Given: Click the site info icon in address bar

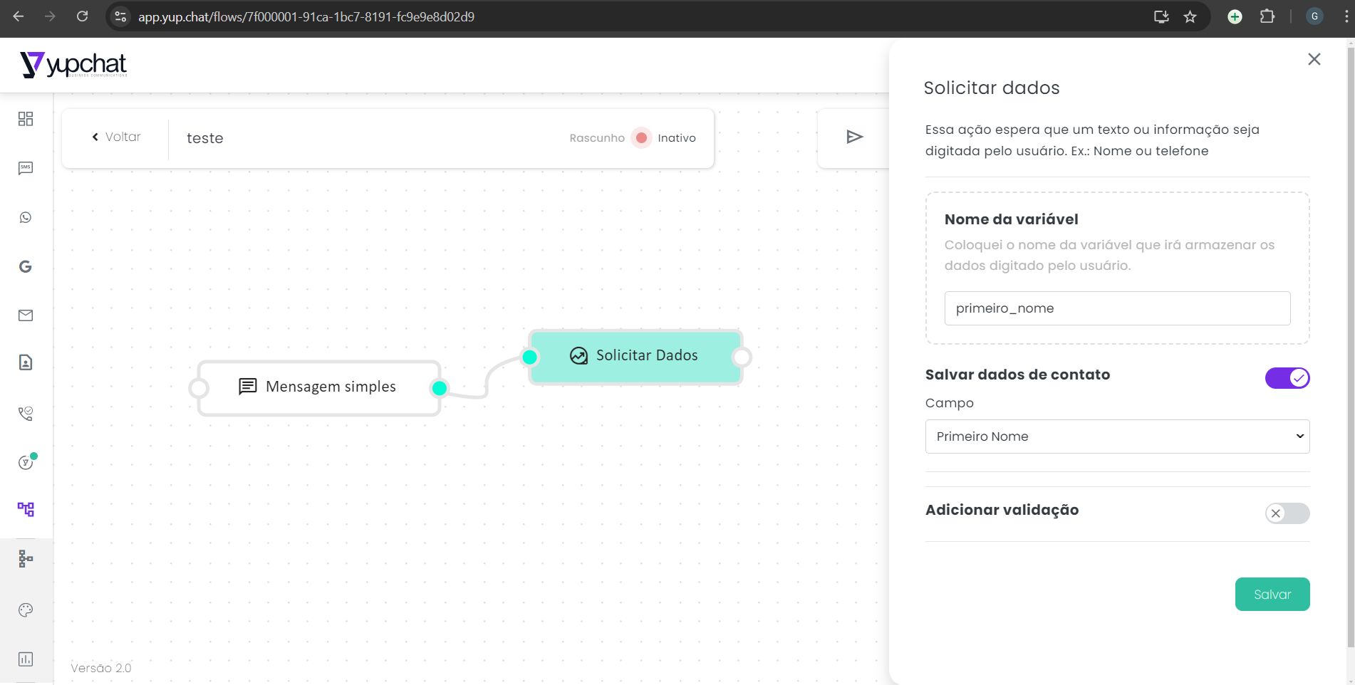Looking at the screenshot, I should pos(120,16).
